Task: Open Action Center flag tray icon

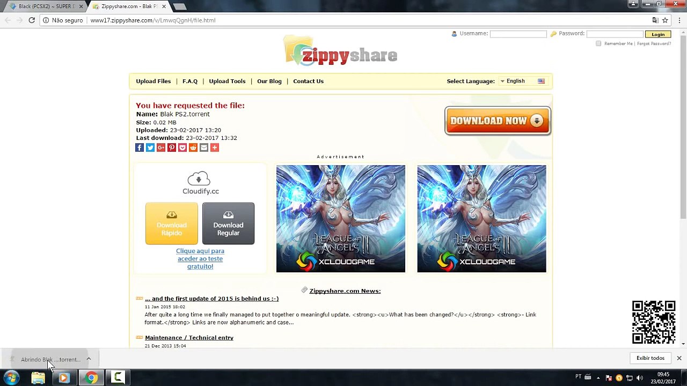Action: point(609,378)
